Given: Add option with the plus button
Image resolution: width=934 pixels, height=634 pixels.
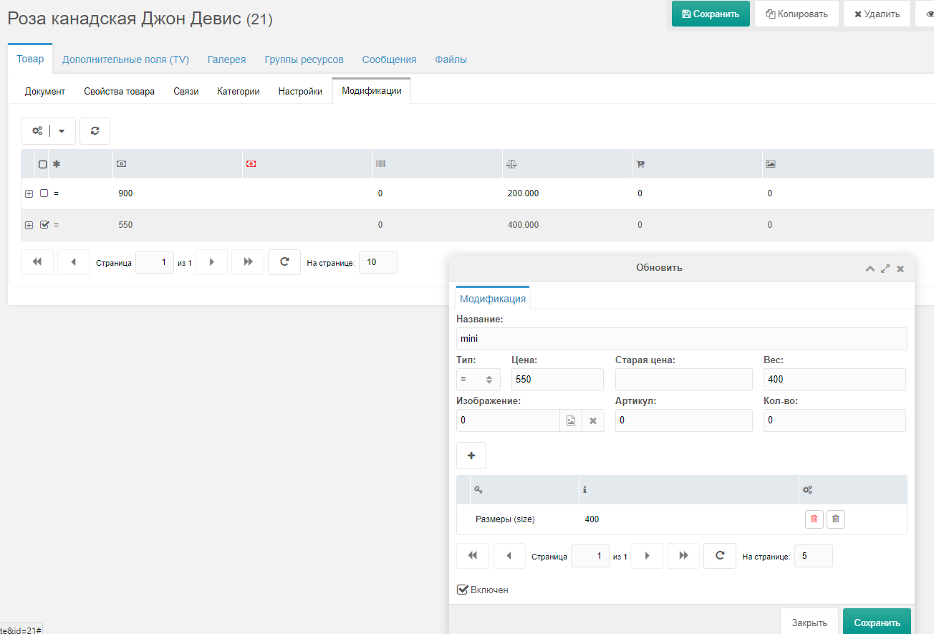Looking at the screenshot, I should point(471,456).
